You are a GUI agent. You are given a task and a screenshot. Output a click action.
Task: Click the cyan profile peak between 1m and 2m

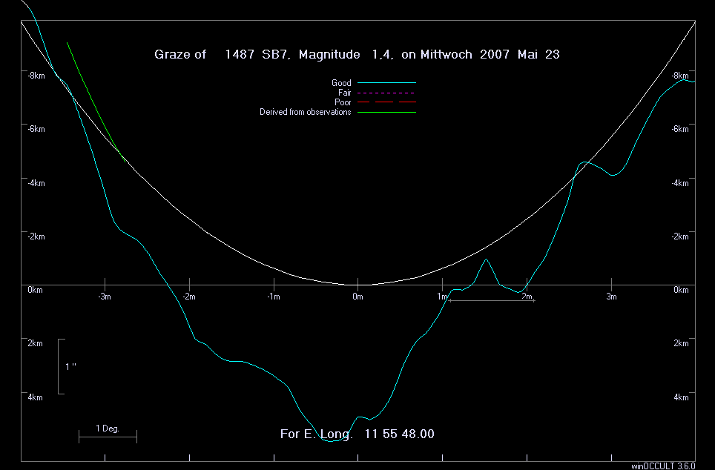tap(487, 259)
